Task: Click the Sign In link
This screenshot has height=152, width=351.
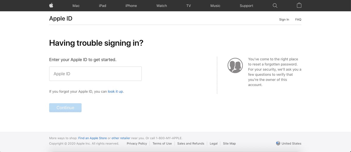Action: [x=284, y=20]
